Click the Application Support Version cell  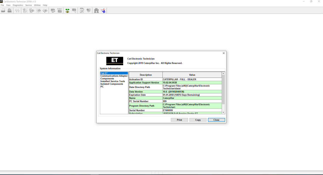point(146,83)
